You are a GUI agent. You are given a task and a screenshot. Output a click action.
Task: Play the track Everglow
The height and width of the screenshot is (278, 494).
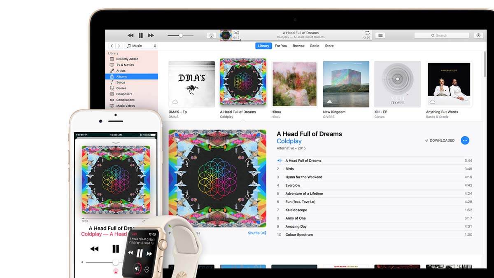374,185
